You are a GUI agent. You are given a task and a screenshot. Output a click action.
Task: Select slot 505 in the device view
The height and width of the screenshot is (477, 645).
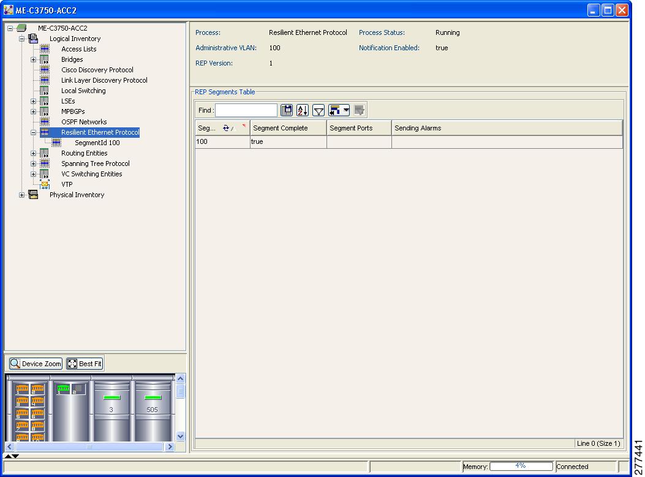pos(153,410)
